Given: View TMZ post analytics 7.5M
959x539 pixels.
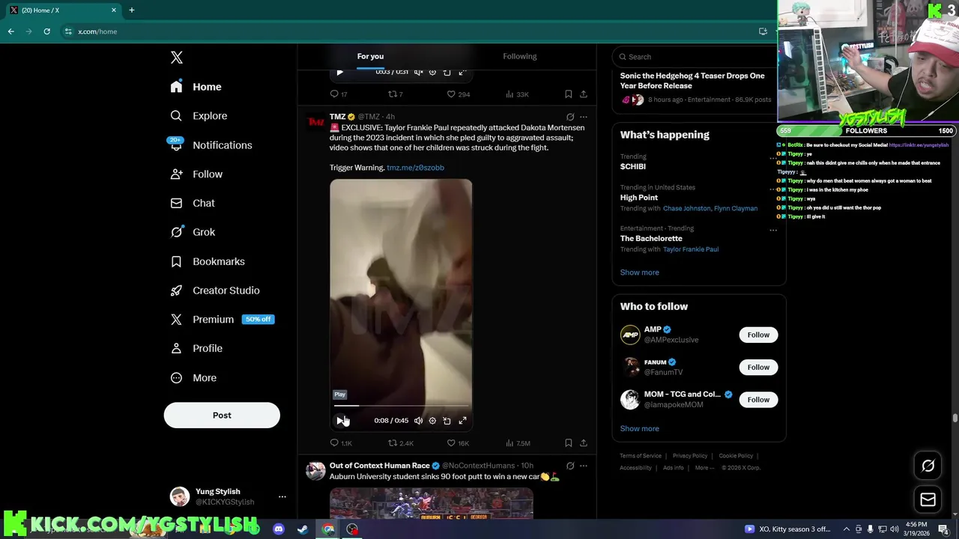Looking at the screenshot, I should pos(518,443).
